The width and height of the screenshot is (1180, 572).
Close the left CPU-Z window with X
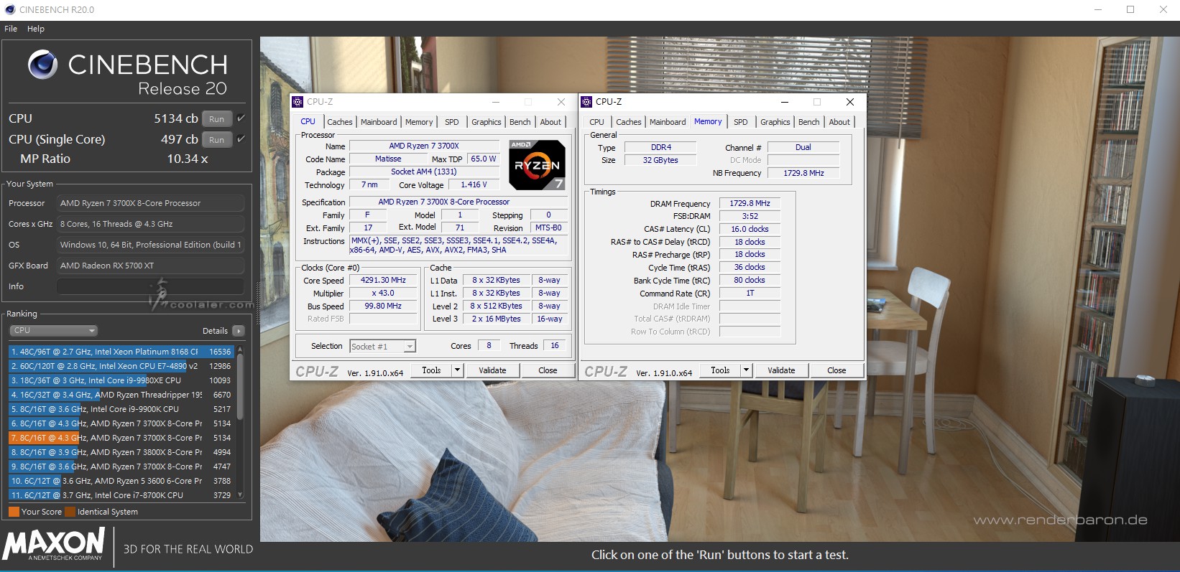[x=561, y=102]
